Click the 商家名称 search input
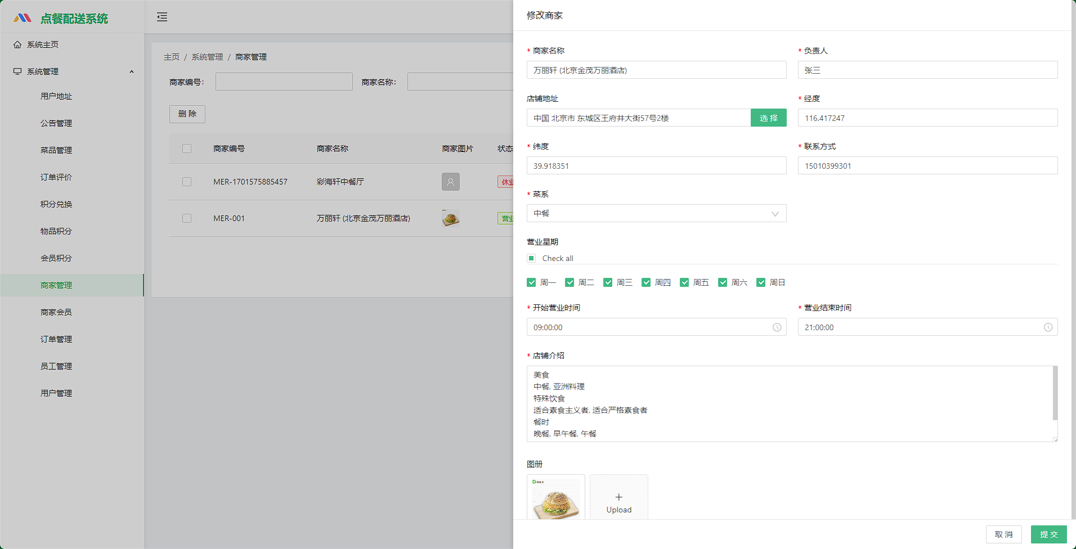 coord(460,82)
